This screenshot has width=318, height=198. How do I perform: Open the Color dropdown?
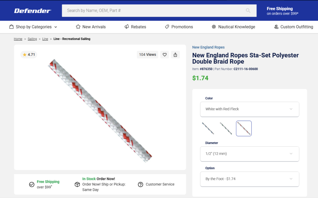tap(249, 109)
